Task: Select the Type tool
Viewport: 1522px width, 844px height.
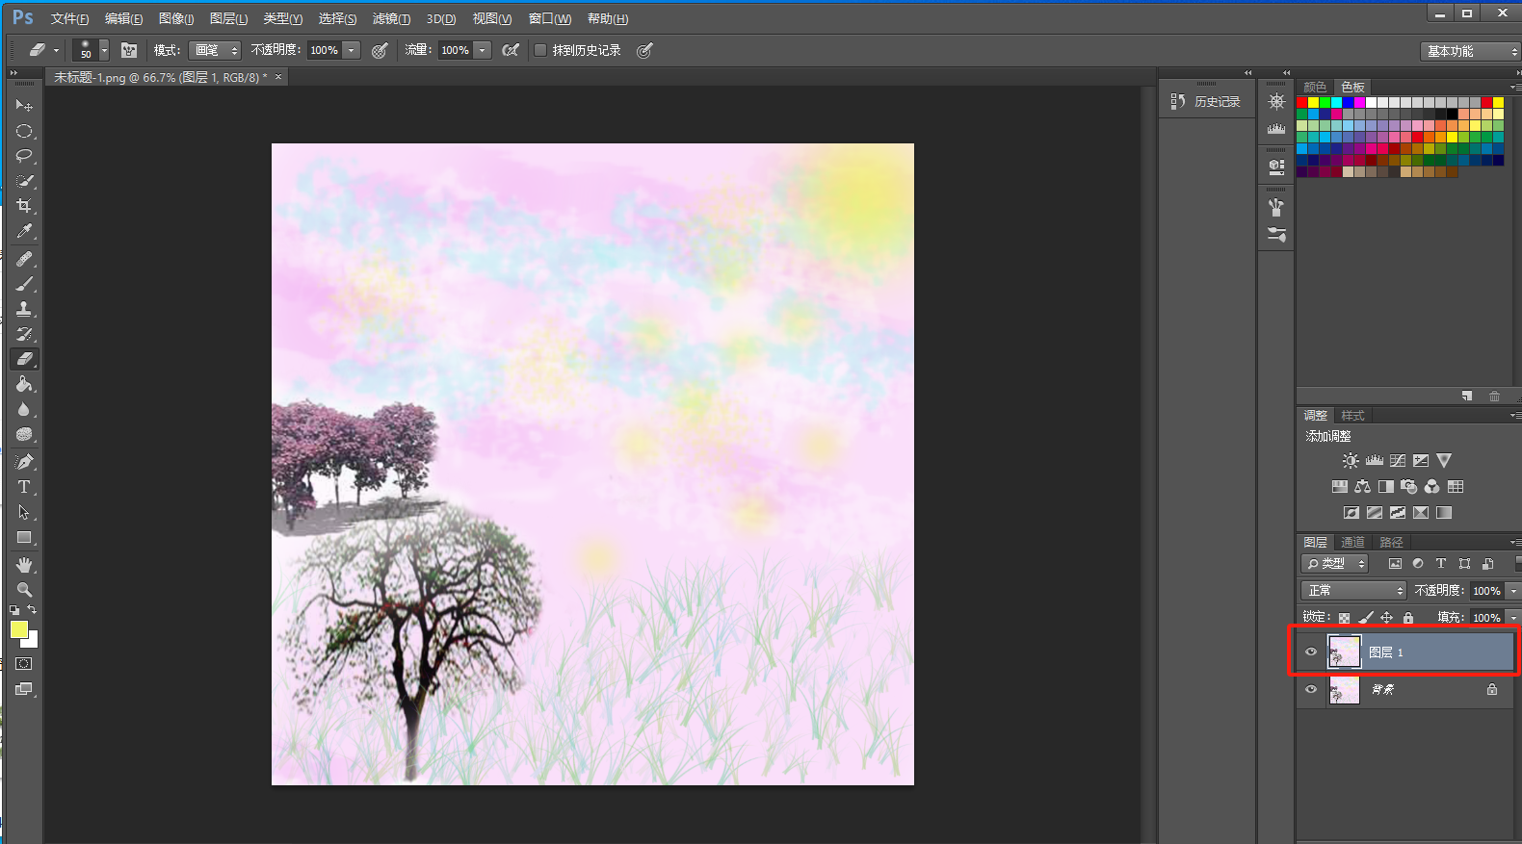Action: pyautogui.click(x=24, y=487)
